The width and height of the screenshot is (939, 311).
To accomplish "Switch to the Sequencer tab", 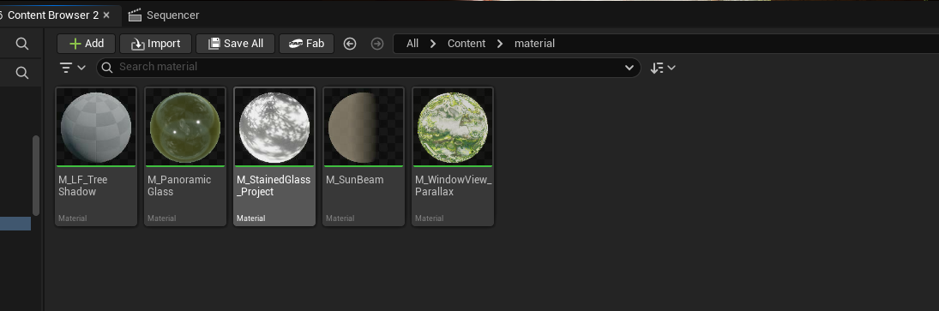I will 164,15.
